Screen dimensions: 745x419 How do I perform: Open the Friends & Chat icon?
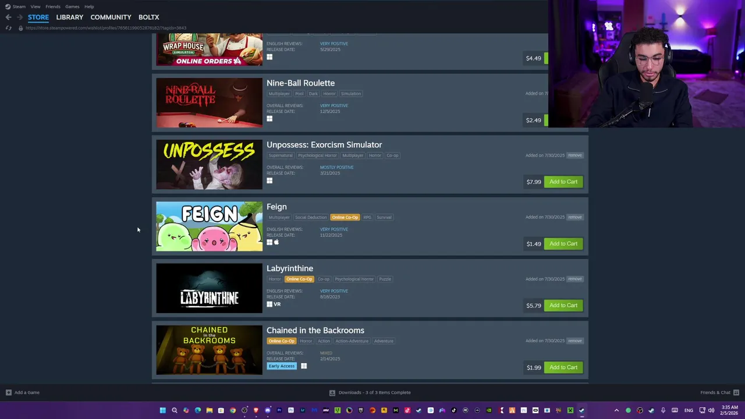click(736, 392)
